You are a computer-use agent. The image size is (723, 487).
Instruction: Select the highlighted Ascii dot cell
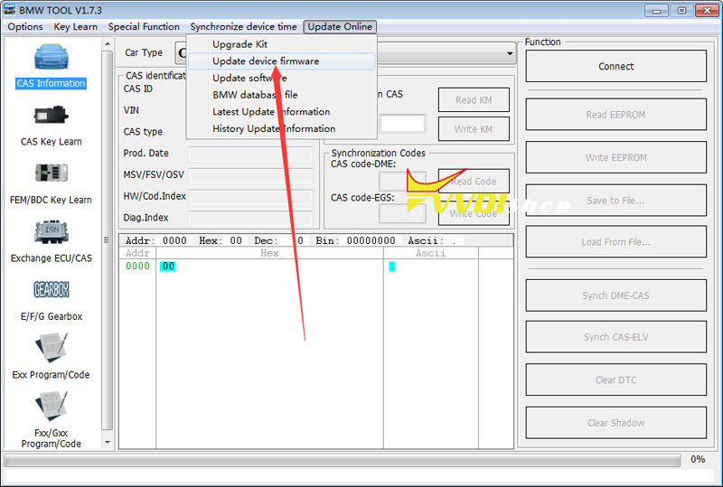pos(392,267)
